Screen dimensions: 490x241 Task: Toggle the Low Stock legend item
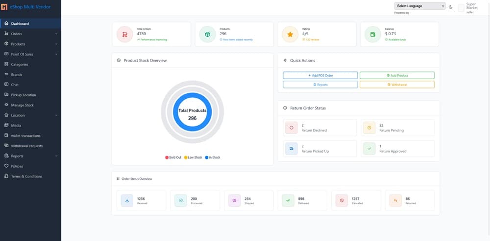click(x=193, y=157)
